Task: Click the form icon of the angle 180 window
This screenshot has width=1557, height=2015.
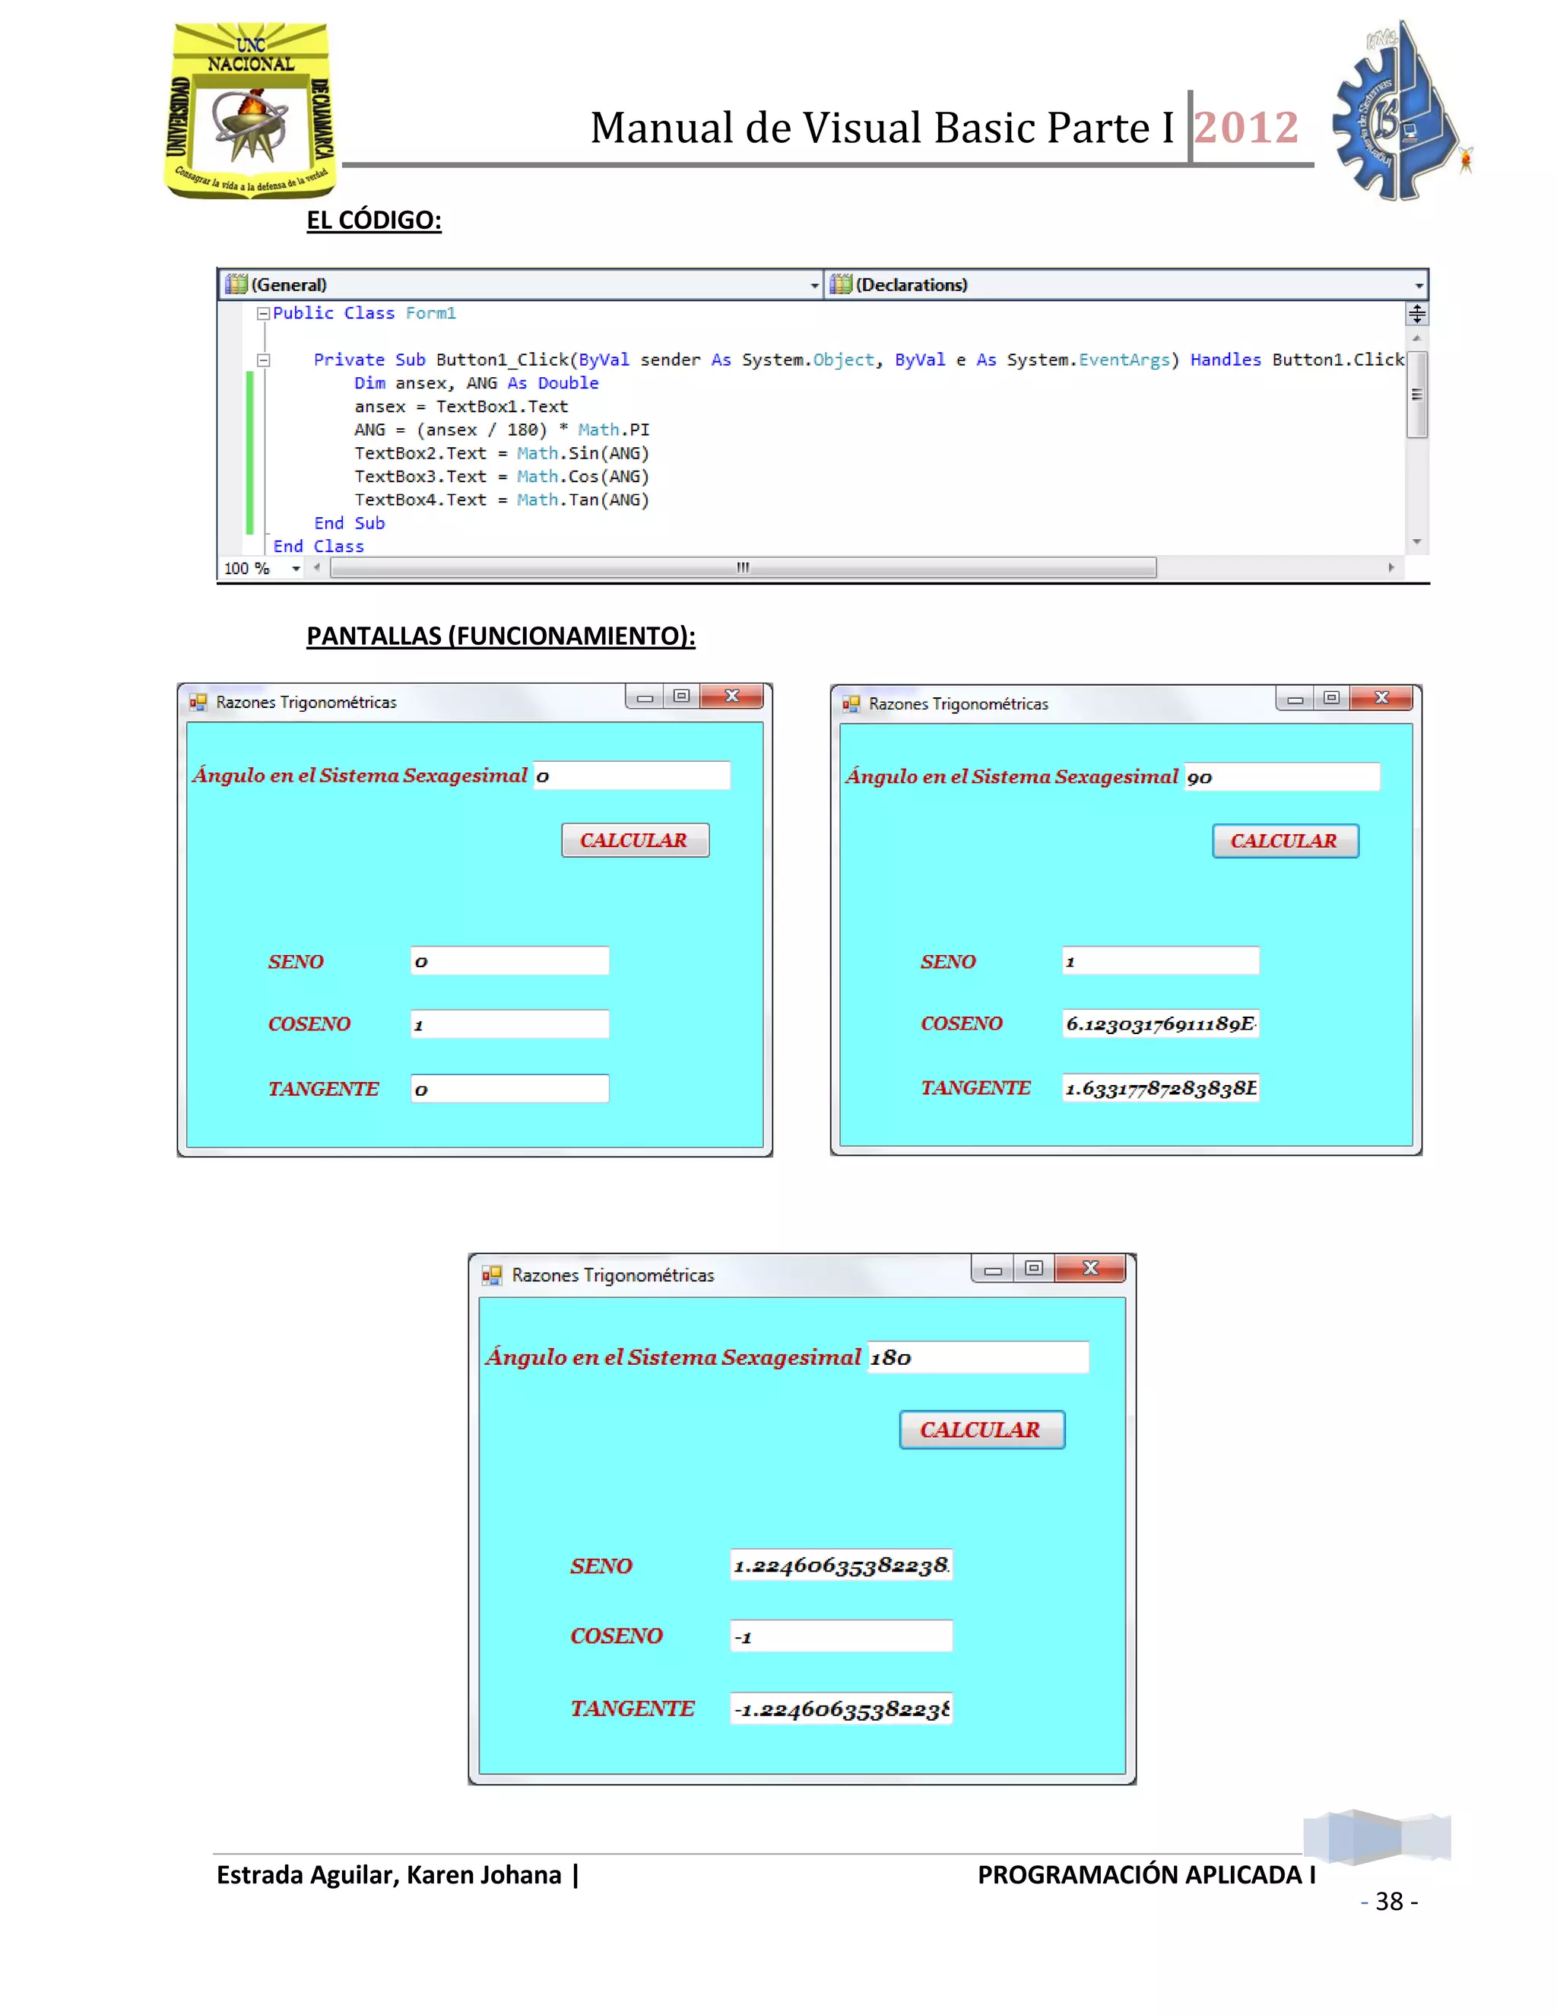Action: tap(492, 1275)
